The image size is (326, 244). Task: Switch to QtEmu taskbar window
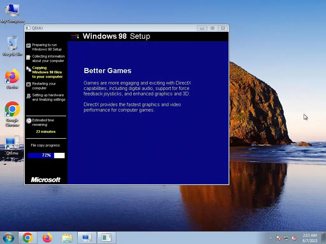pyautogui.click(x=87, y=238)
